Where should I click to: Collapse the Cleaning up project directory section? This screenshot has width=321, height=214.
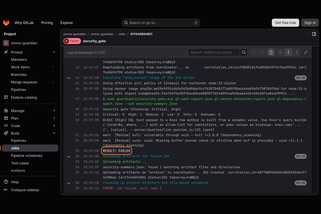pos(69,183)
